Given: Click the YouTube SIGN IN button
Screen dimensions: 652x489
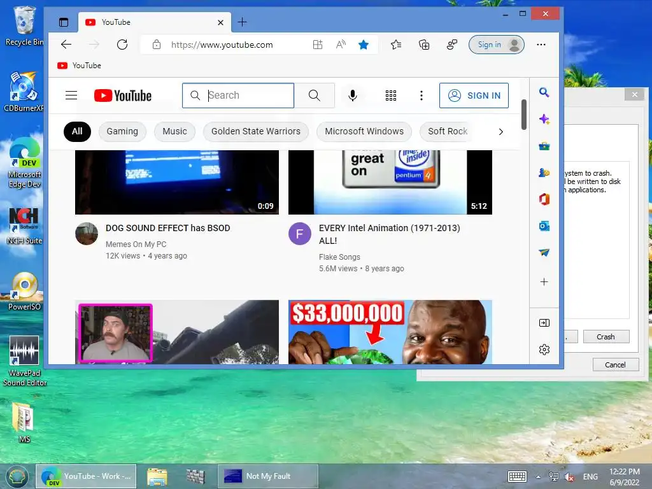Looking at the screenshot, I should coord(474,96).
